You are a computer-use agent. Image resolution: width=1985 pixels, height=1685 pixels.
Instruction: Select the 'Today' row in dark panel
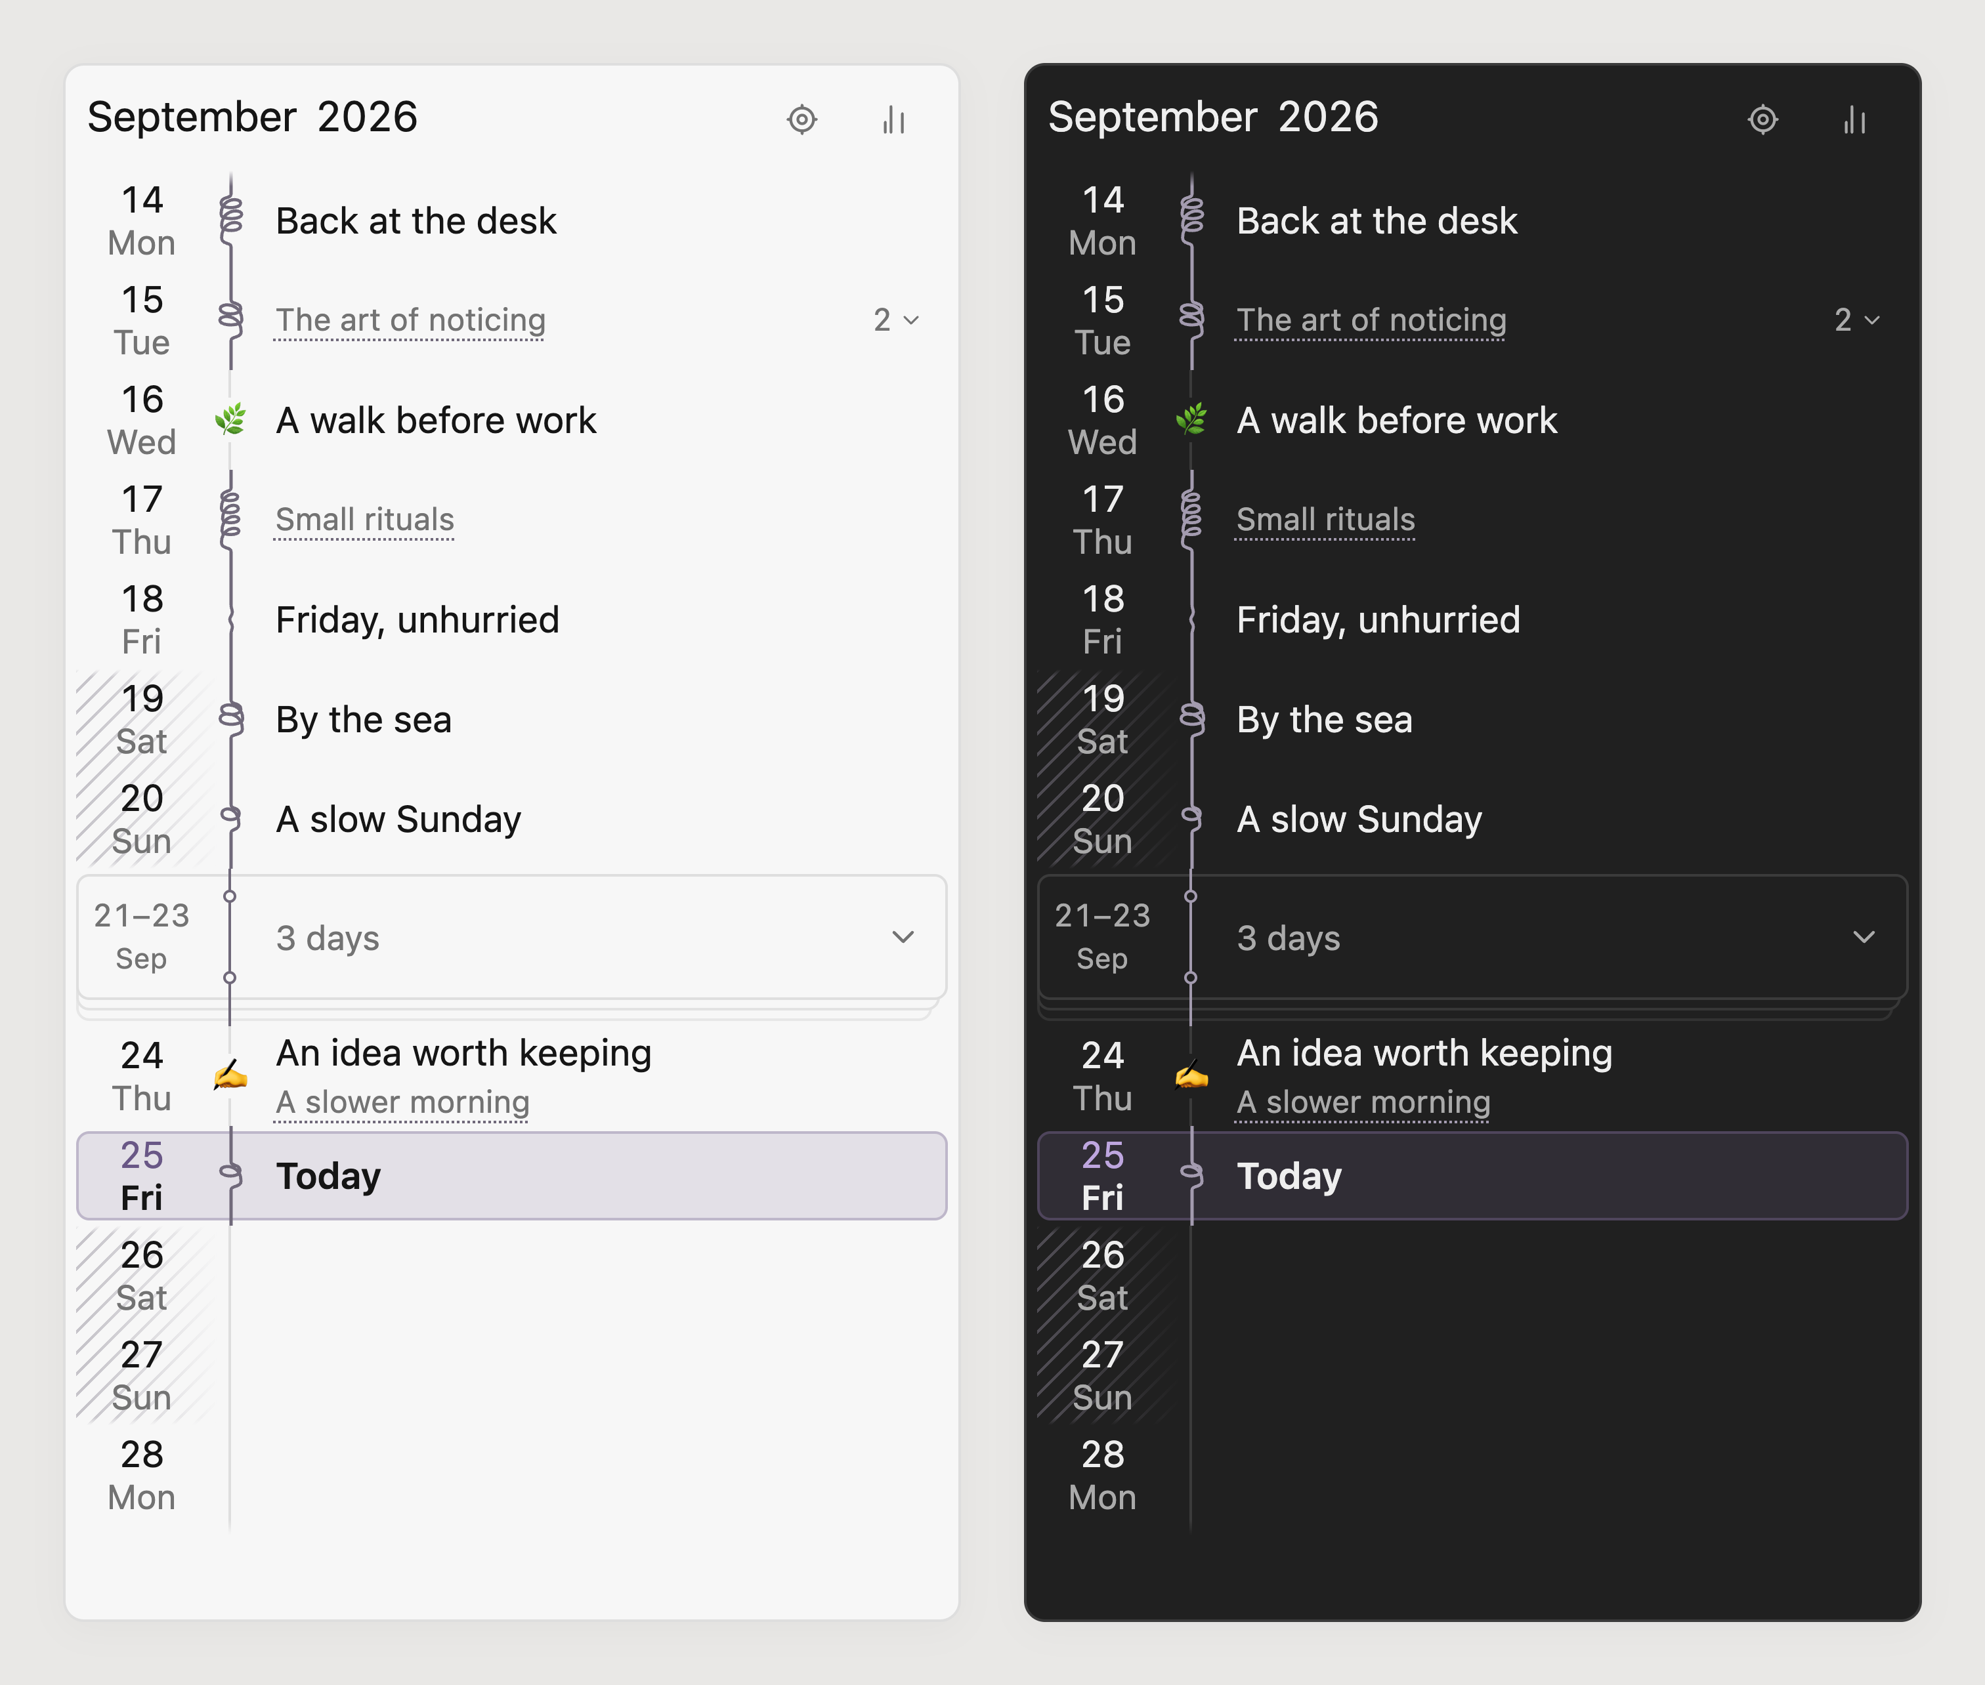[1472, 1176]
